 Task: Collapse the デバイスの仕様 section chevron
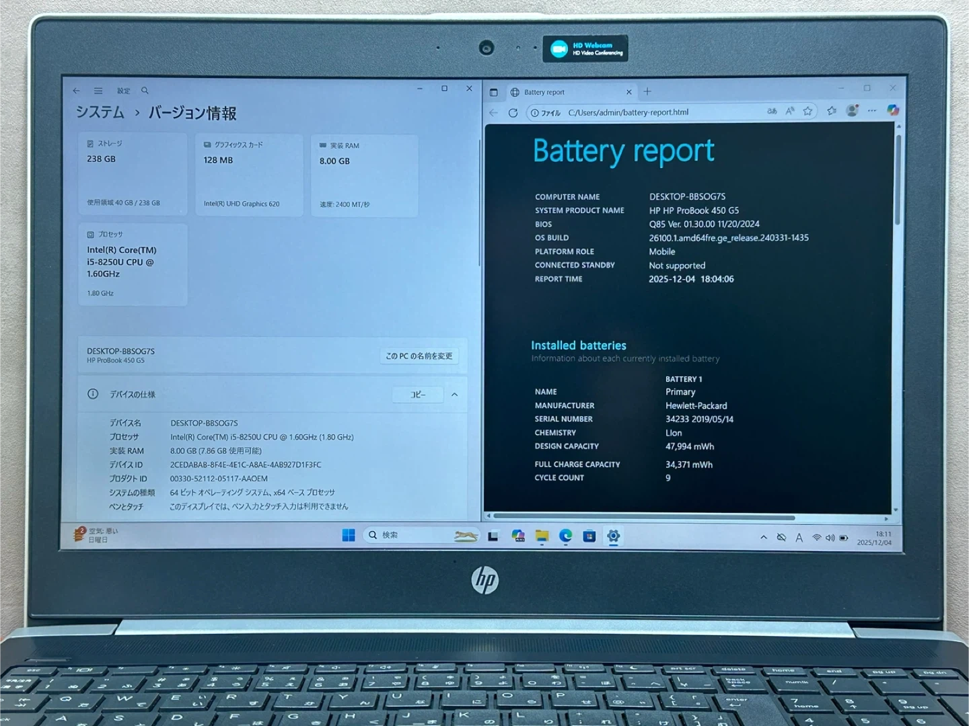click(454, 395)
